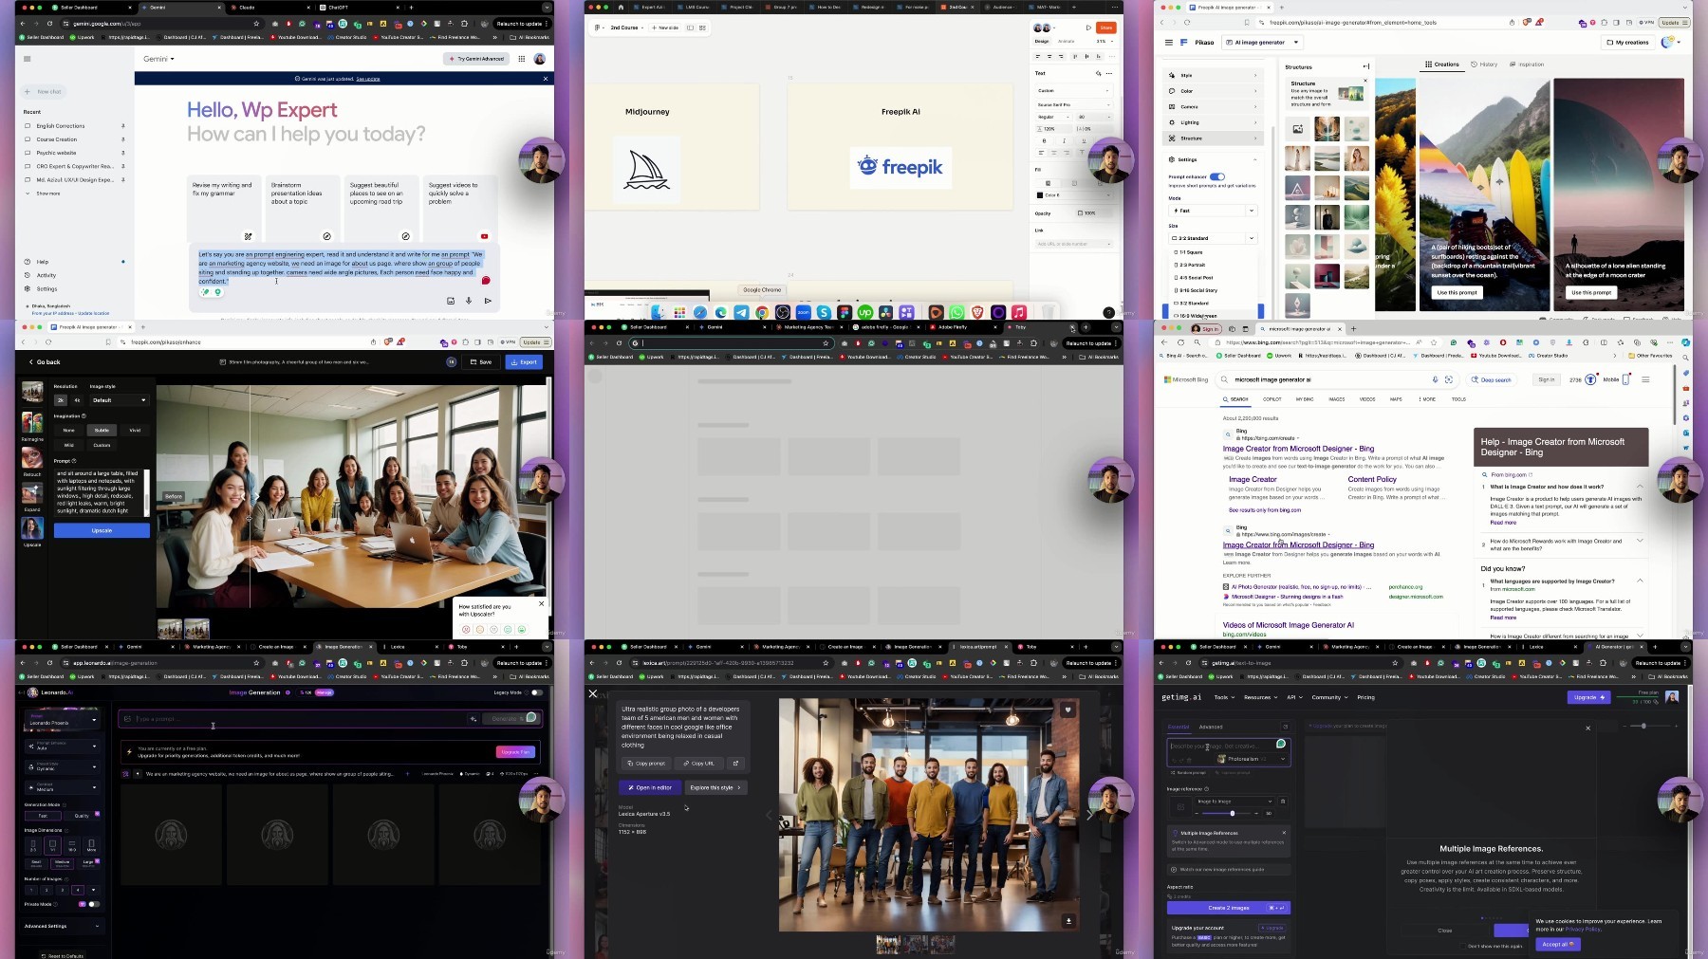This screenshot has width=1708, height=959.
Task: Click the visual search icon in Bing search box
Action: [x=1448, y=379]
